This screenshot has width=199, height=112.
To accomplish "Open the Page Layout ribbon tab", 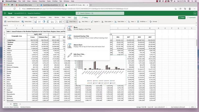I will 34,17.
